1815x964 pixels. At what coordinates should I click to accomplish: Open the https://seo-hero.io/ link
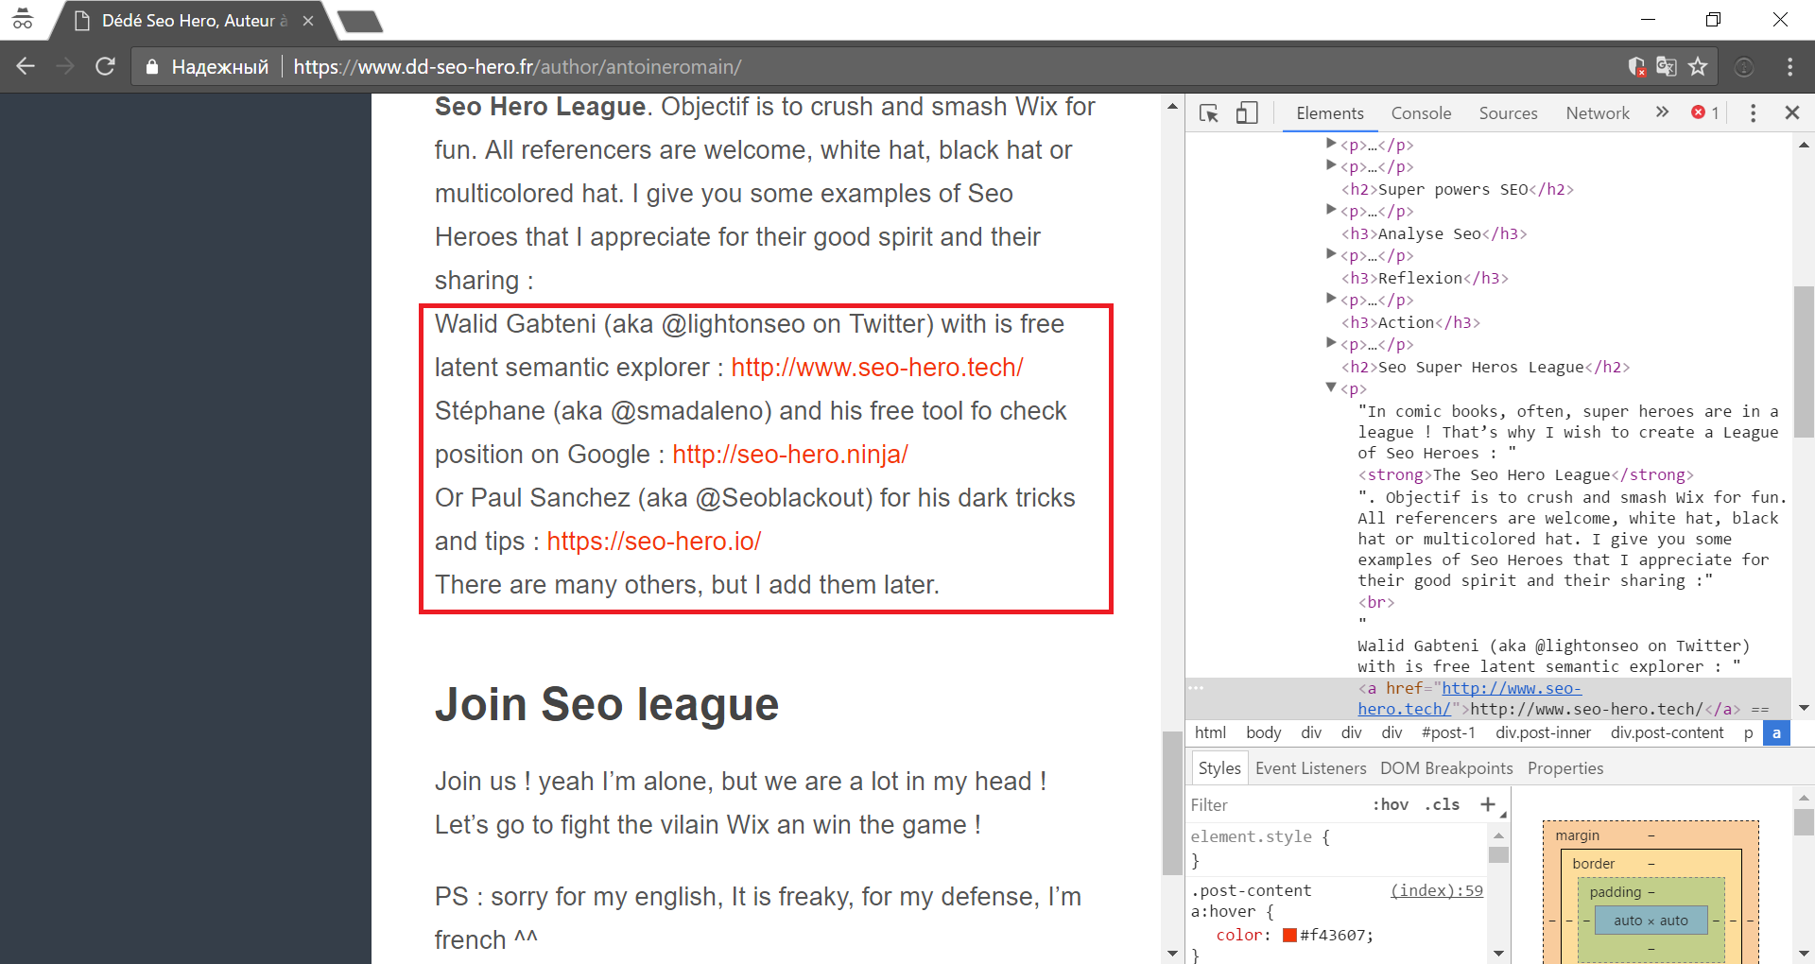click(x=653, y=541)
